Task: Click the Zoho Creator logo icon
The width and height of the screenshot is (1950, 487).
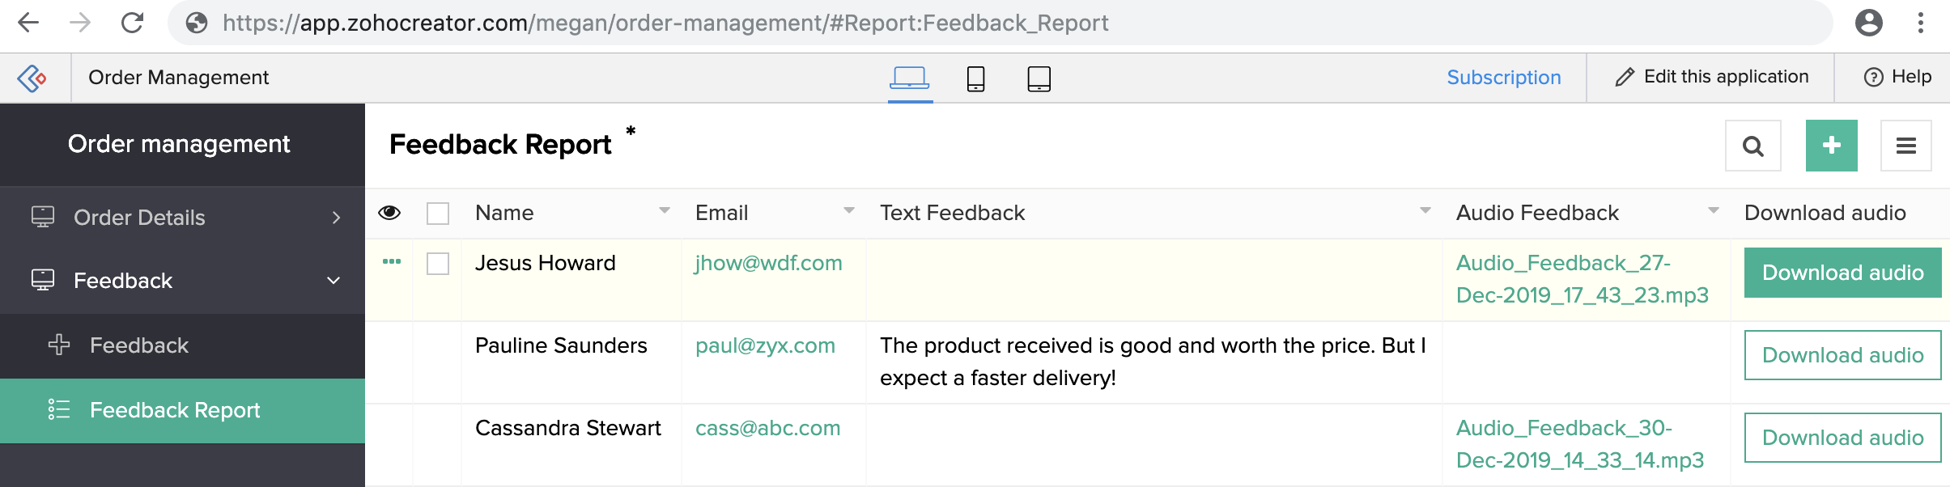Action: point(32,78)
